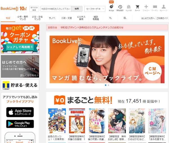Open the points (来店pt) icon

click(x=111, y=8)
